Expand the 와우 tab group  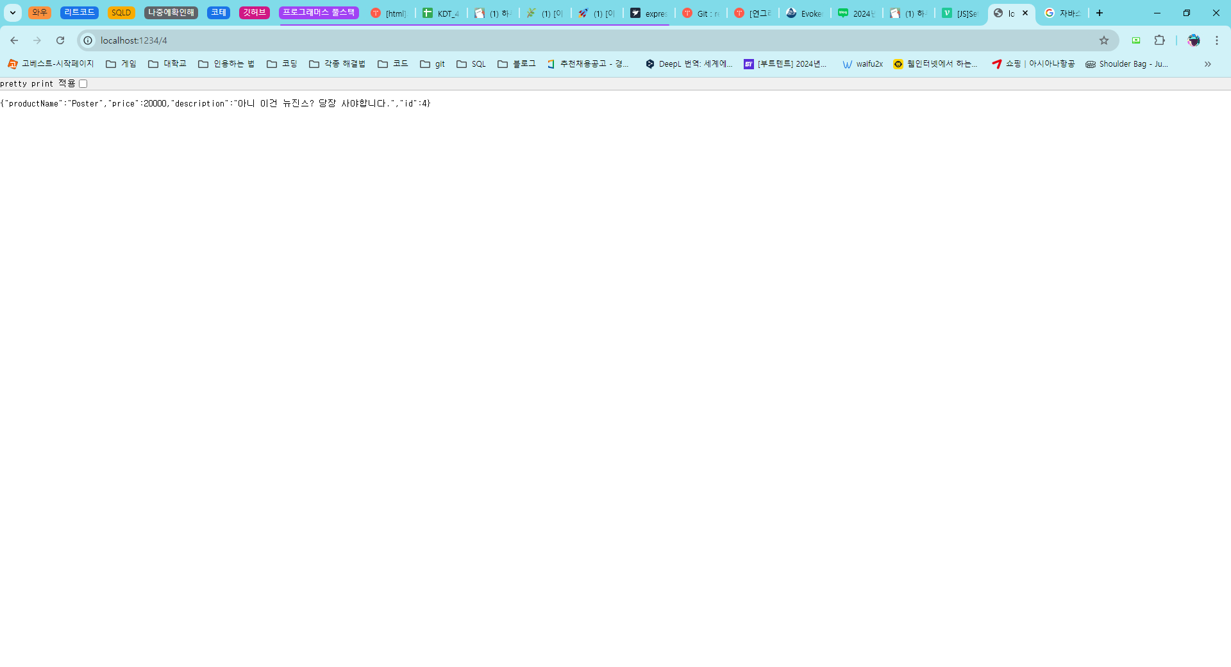click(x=40, y=13)
